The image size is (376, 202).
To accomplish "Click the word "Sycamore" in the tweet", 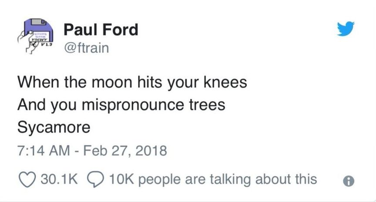I will click(x=54, y=128).
